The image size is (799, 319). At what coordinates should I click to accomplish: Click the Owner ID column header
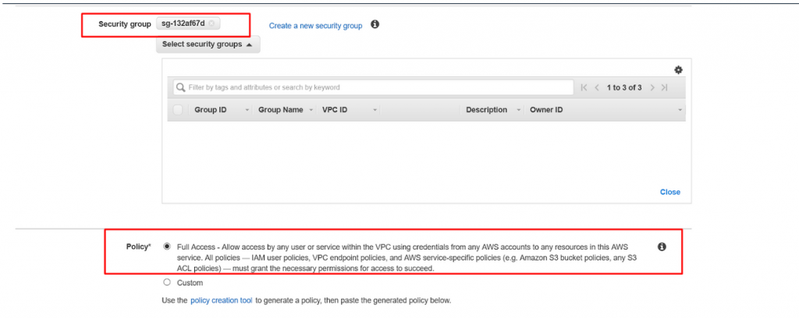click(x=546, y=109)
